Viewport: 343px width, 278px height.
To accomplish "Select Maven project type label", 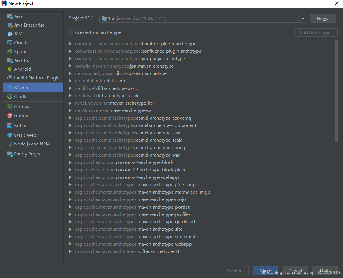I will tap(21, 88).
